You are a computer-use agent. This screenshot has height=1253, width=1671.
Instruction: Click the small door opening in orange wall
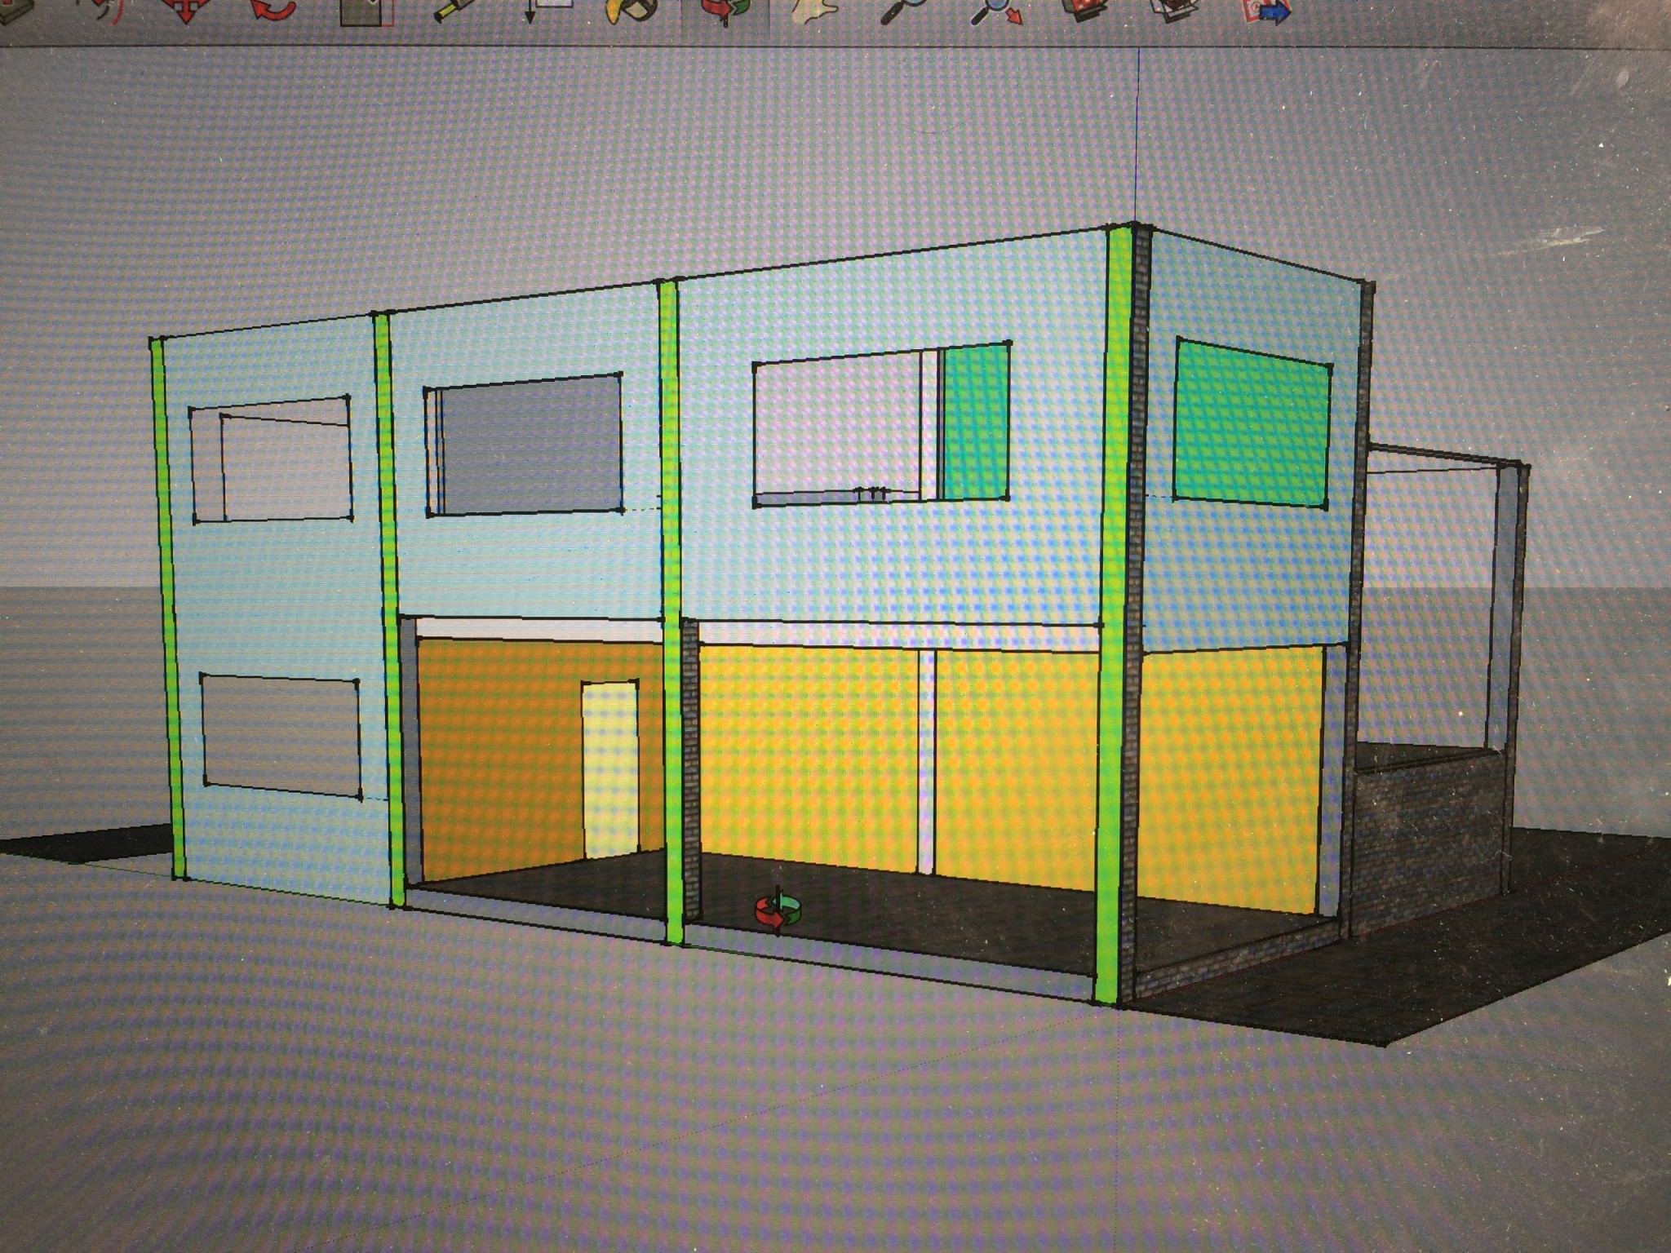pyautogui.click(x=609, y=771)
